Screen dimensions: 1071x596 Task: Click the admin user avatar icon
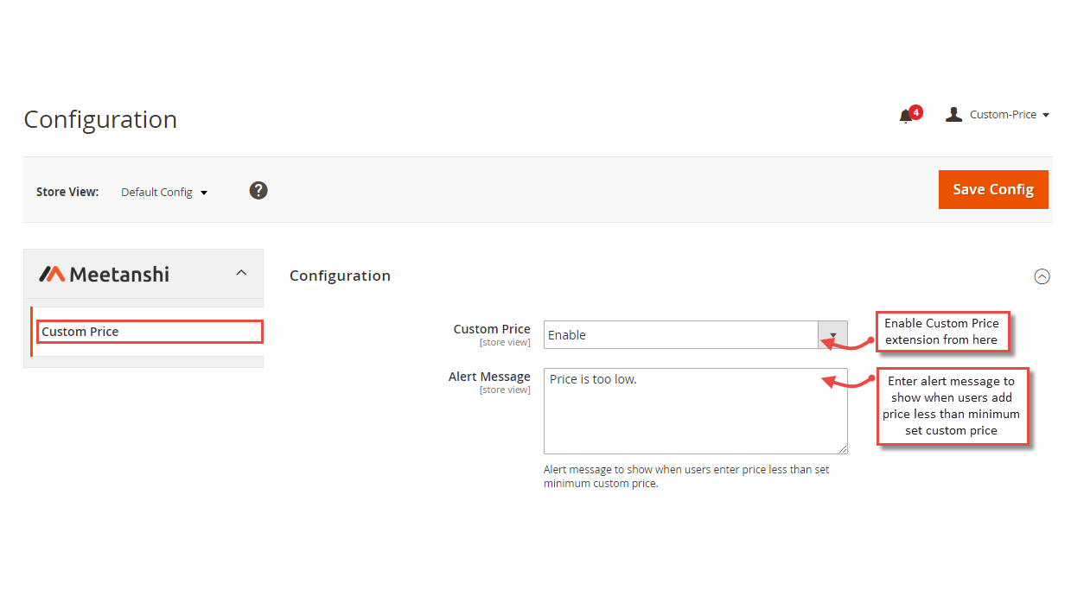click(x=953, y=114)
